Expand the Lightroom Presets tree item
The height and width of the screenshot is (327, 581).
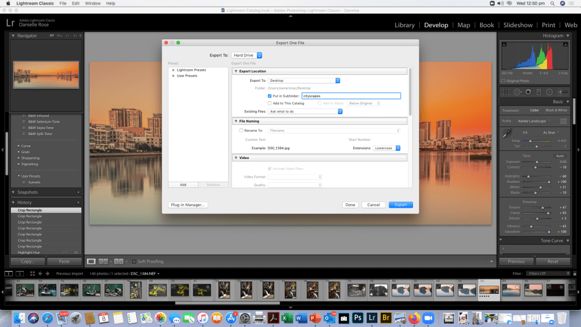point(173,70)
